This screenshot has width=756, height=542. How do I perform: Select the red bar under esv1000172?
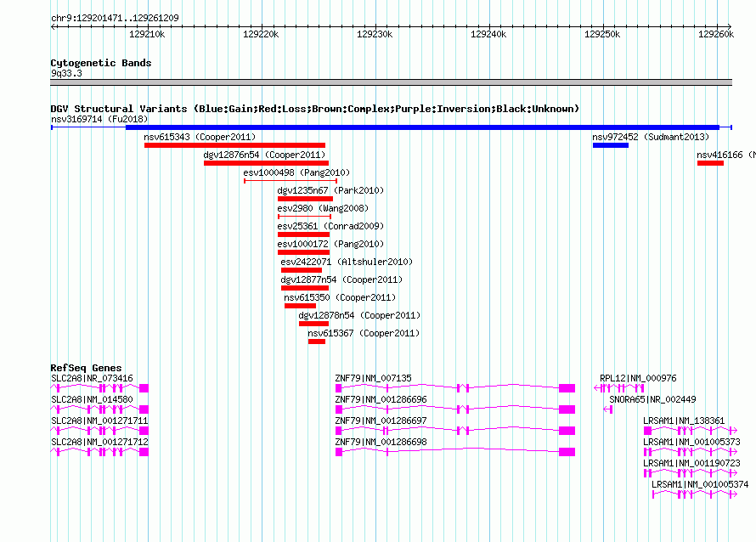[x=304, y=252]
